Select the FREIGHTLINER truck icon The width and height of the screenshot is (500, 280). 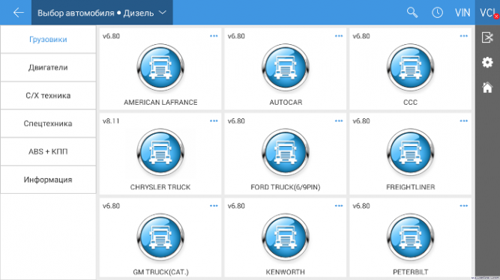point(410,153)
